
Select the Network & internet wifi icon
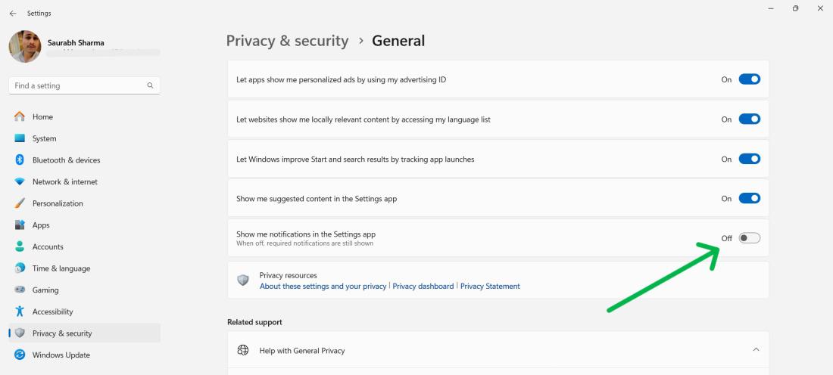[20, 182]
